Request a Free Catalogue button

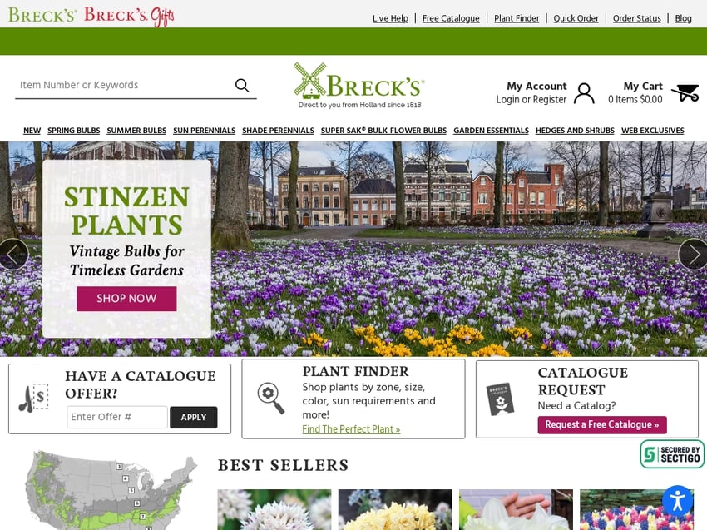tap(602, 424)
